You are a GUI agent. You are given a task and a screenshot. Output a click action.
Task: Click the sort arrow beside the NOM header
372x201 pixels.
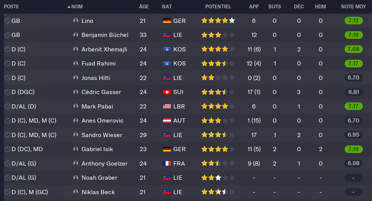pyautogui.click(x=69, y=7)
